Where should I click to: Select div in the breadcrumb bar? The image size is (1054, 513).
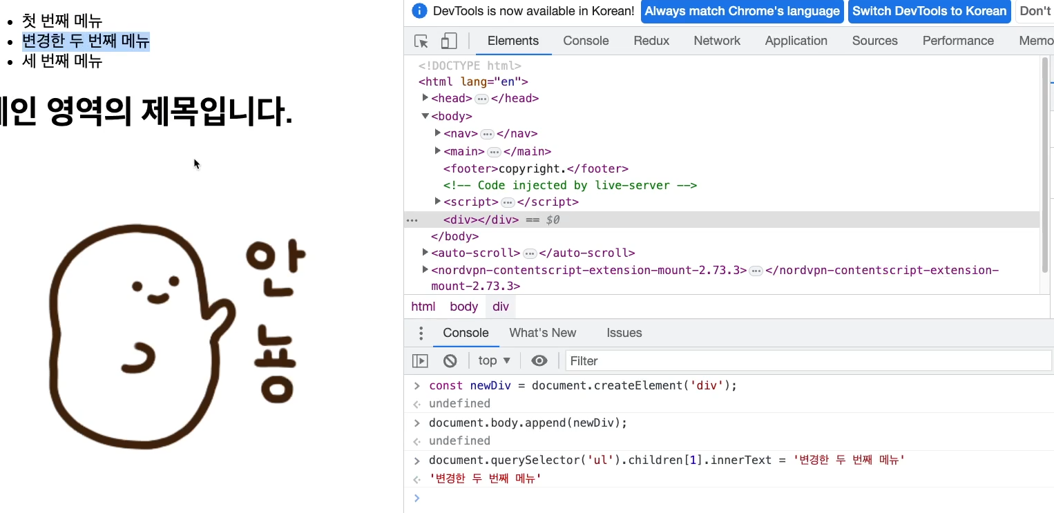coord(501,307)
